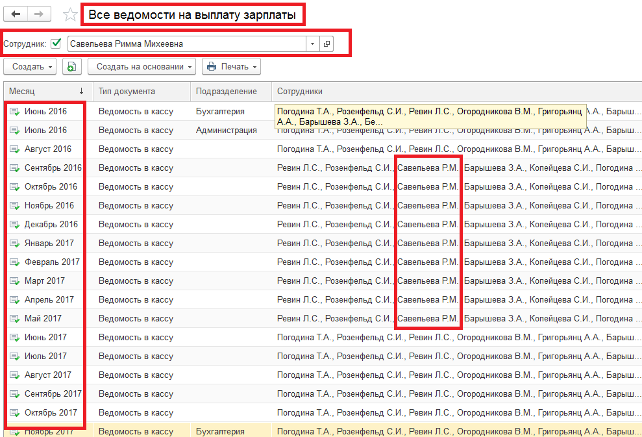642x437 pixels.
Task: Click document icon of Ноябрь 2016 row
Action: click(15, 206)
